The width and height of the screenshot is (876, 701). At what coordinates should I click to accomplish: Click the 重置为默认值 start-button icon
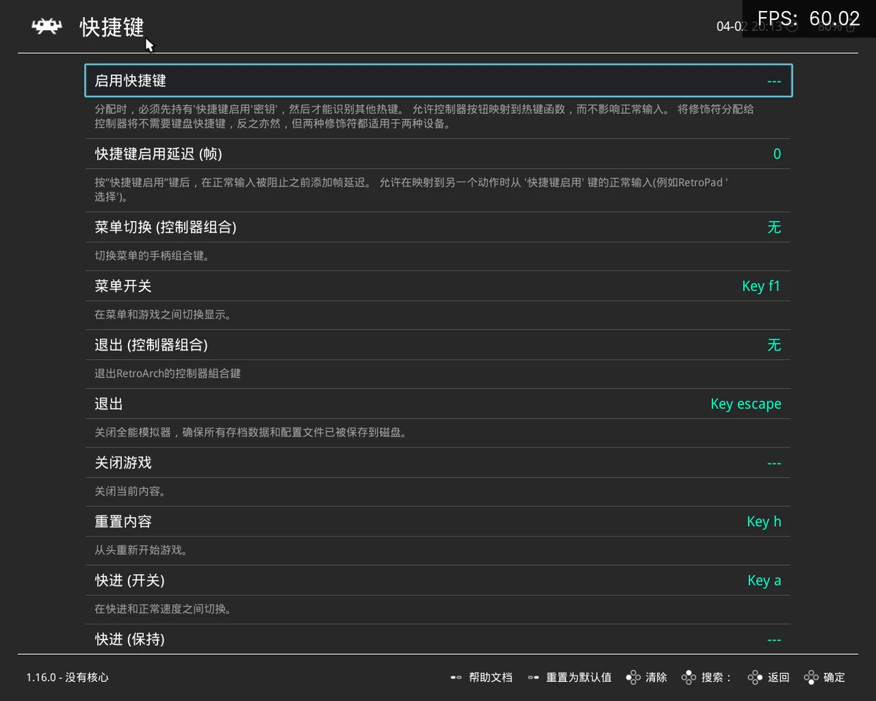(534, 677)
